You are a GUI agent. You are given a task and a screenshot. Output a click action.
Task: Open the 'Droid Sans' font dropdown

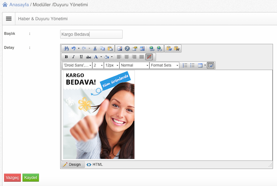(x=77, y=65)
